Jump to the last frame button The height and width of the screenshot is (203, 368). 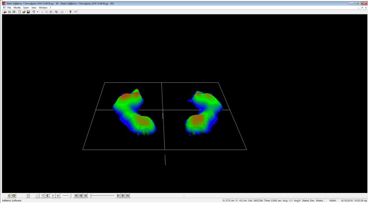pos(128,196)
